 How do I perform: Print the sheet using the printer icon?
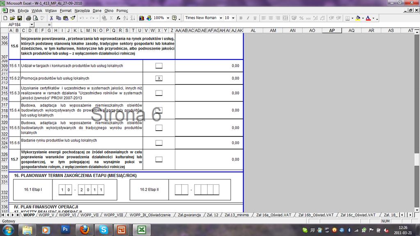(x=28, y=18)
